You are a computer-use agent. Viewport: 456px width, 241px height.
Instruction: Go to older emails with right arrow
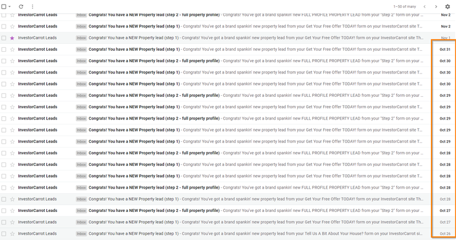tap(436, 6)
